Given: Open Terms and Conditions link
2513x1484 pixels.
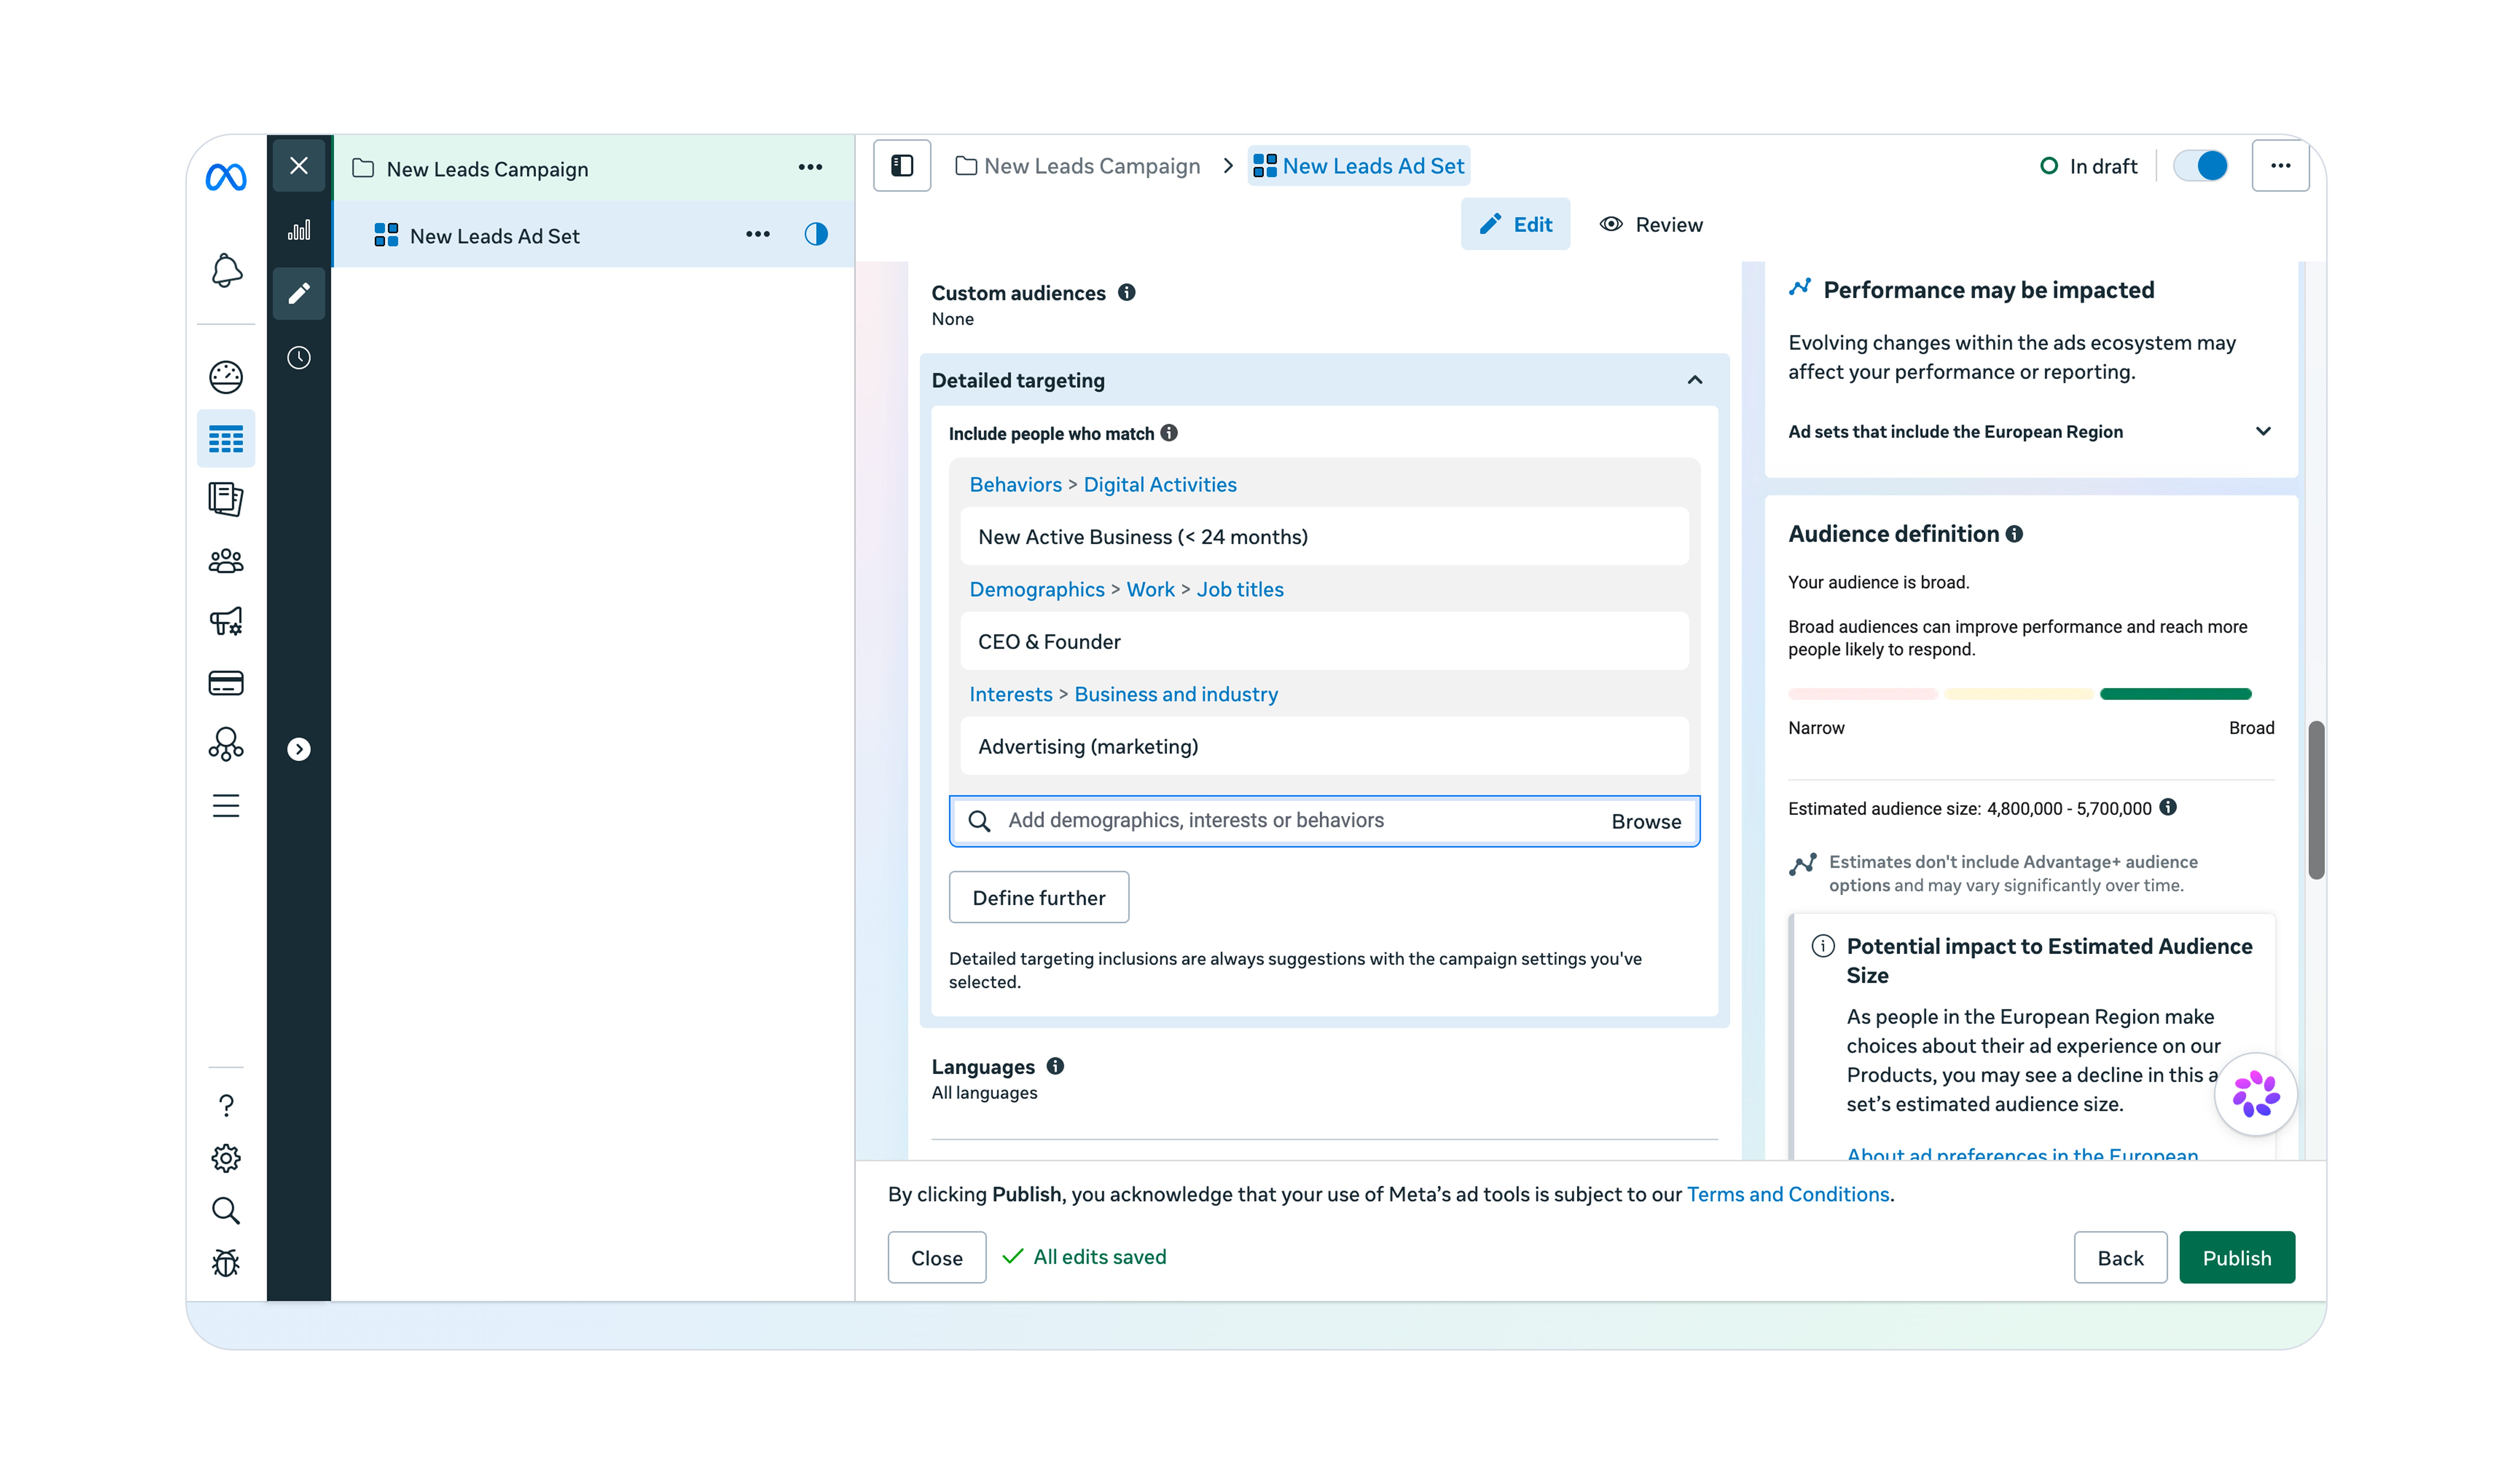Looking at the screenshot, I should click(1788, 1194).
